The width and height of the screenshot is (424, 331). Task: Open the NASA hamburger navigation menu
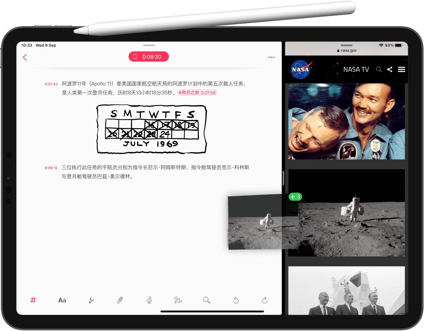[401, 69]
